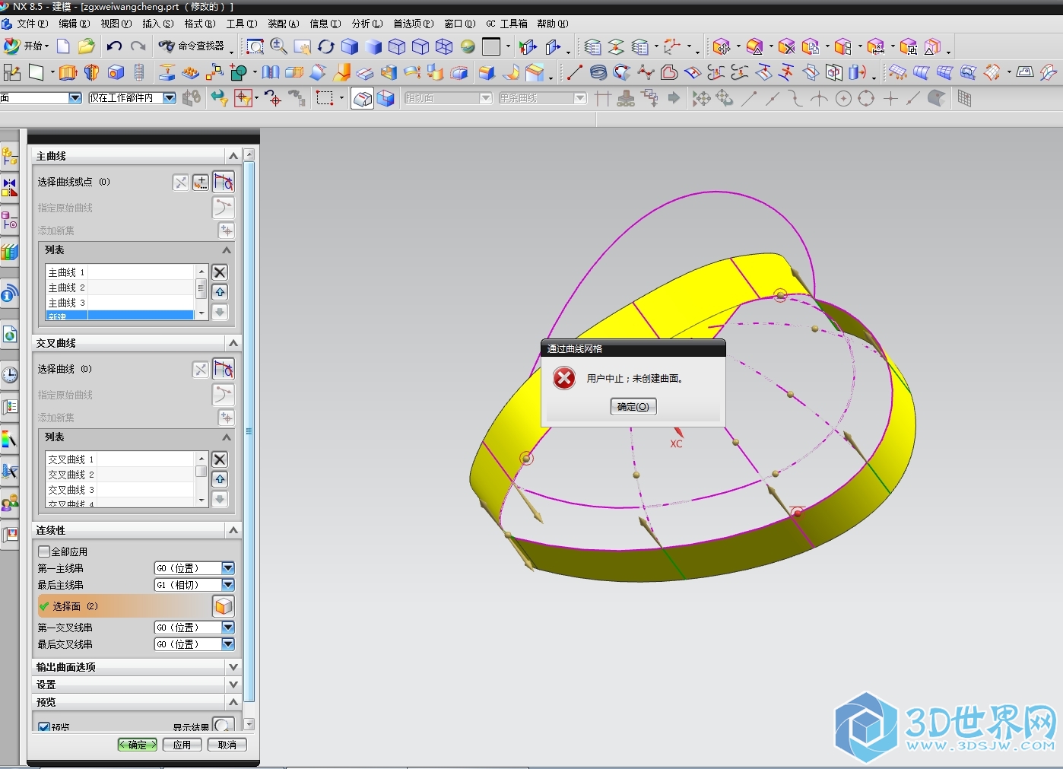Viewport: 1063px width, 769px height.
Task: Open the 分析 menu
Action: point(366,24)
